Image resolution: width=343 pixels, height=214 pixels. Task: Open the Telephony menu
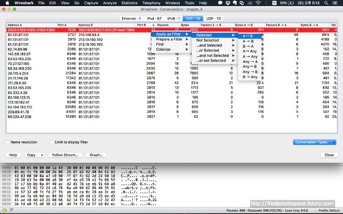(x=151, y=3)
